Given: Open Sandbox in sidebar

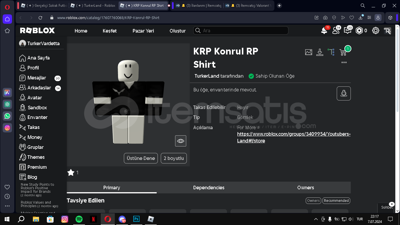Looking at the screenshot, I should tap(33, 108).
